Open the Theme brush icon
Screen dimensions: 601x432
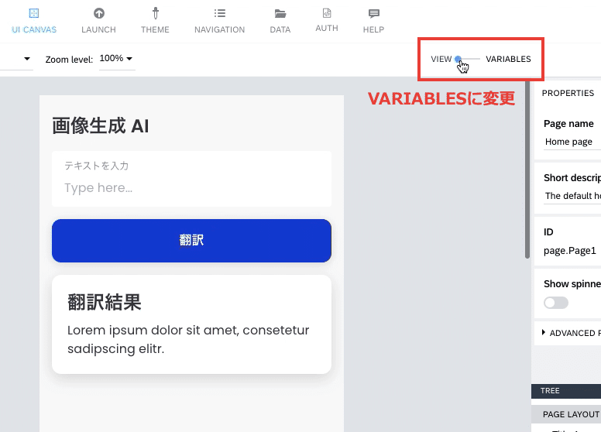(x=155, y=13)
